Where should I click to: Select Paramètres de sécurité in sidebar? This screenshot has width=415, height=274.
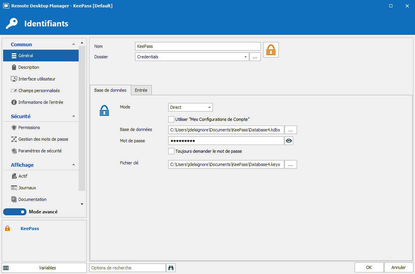coord(40,151)
